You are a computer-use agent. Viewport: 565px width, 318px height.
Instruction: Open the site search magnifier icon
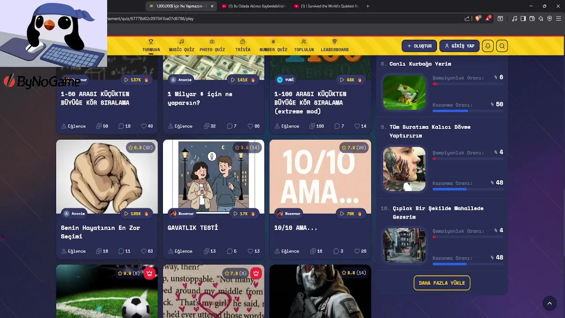(502, 46)
